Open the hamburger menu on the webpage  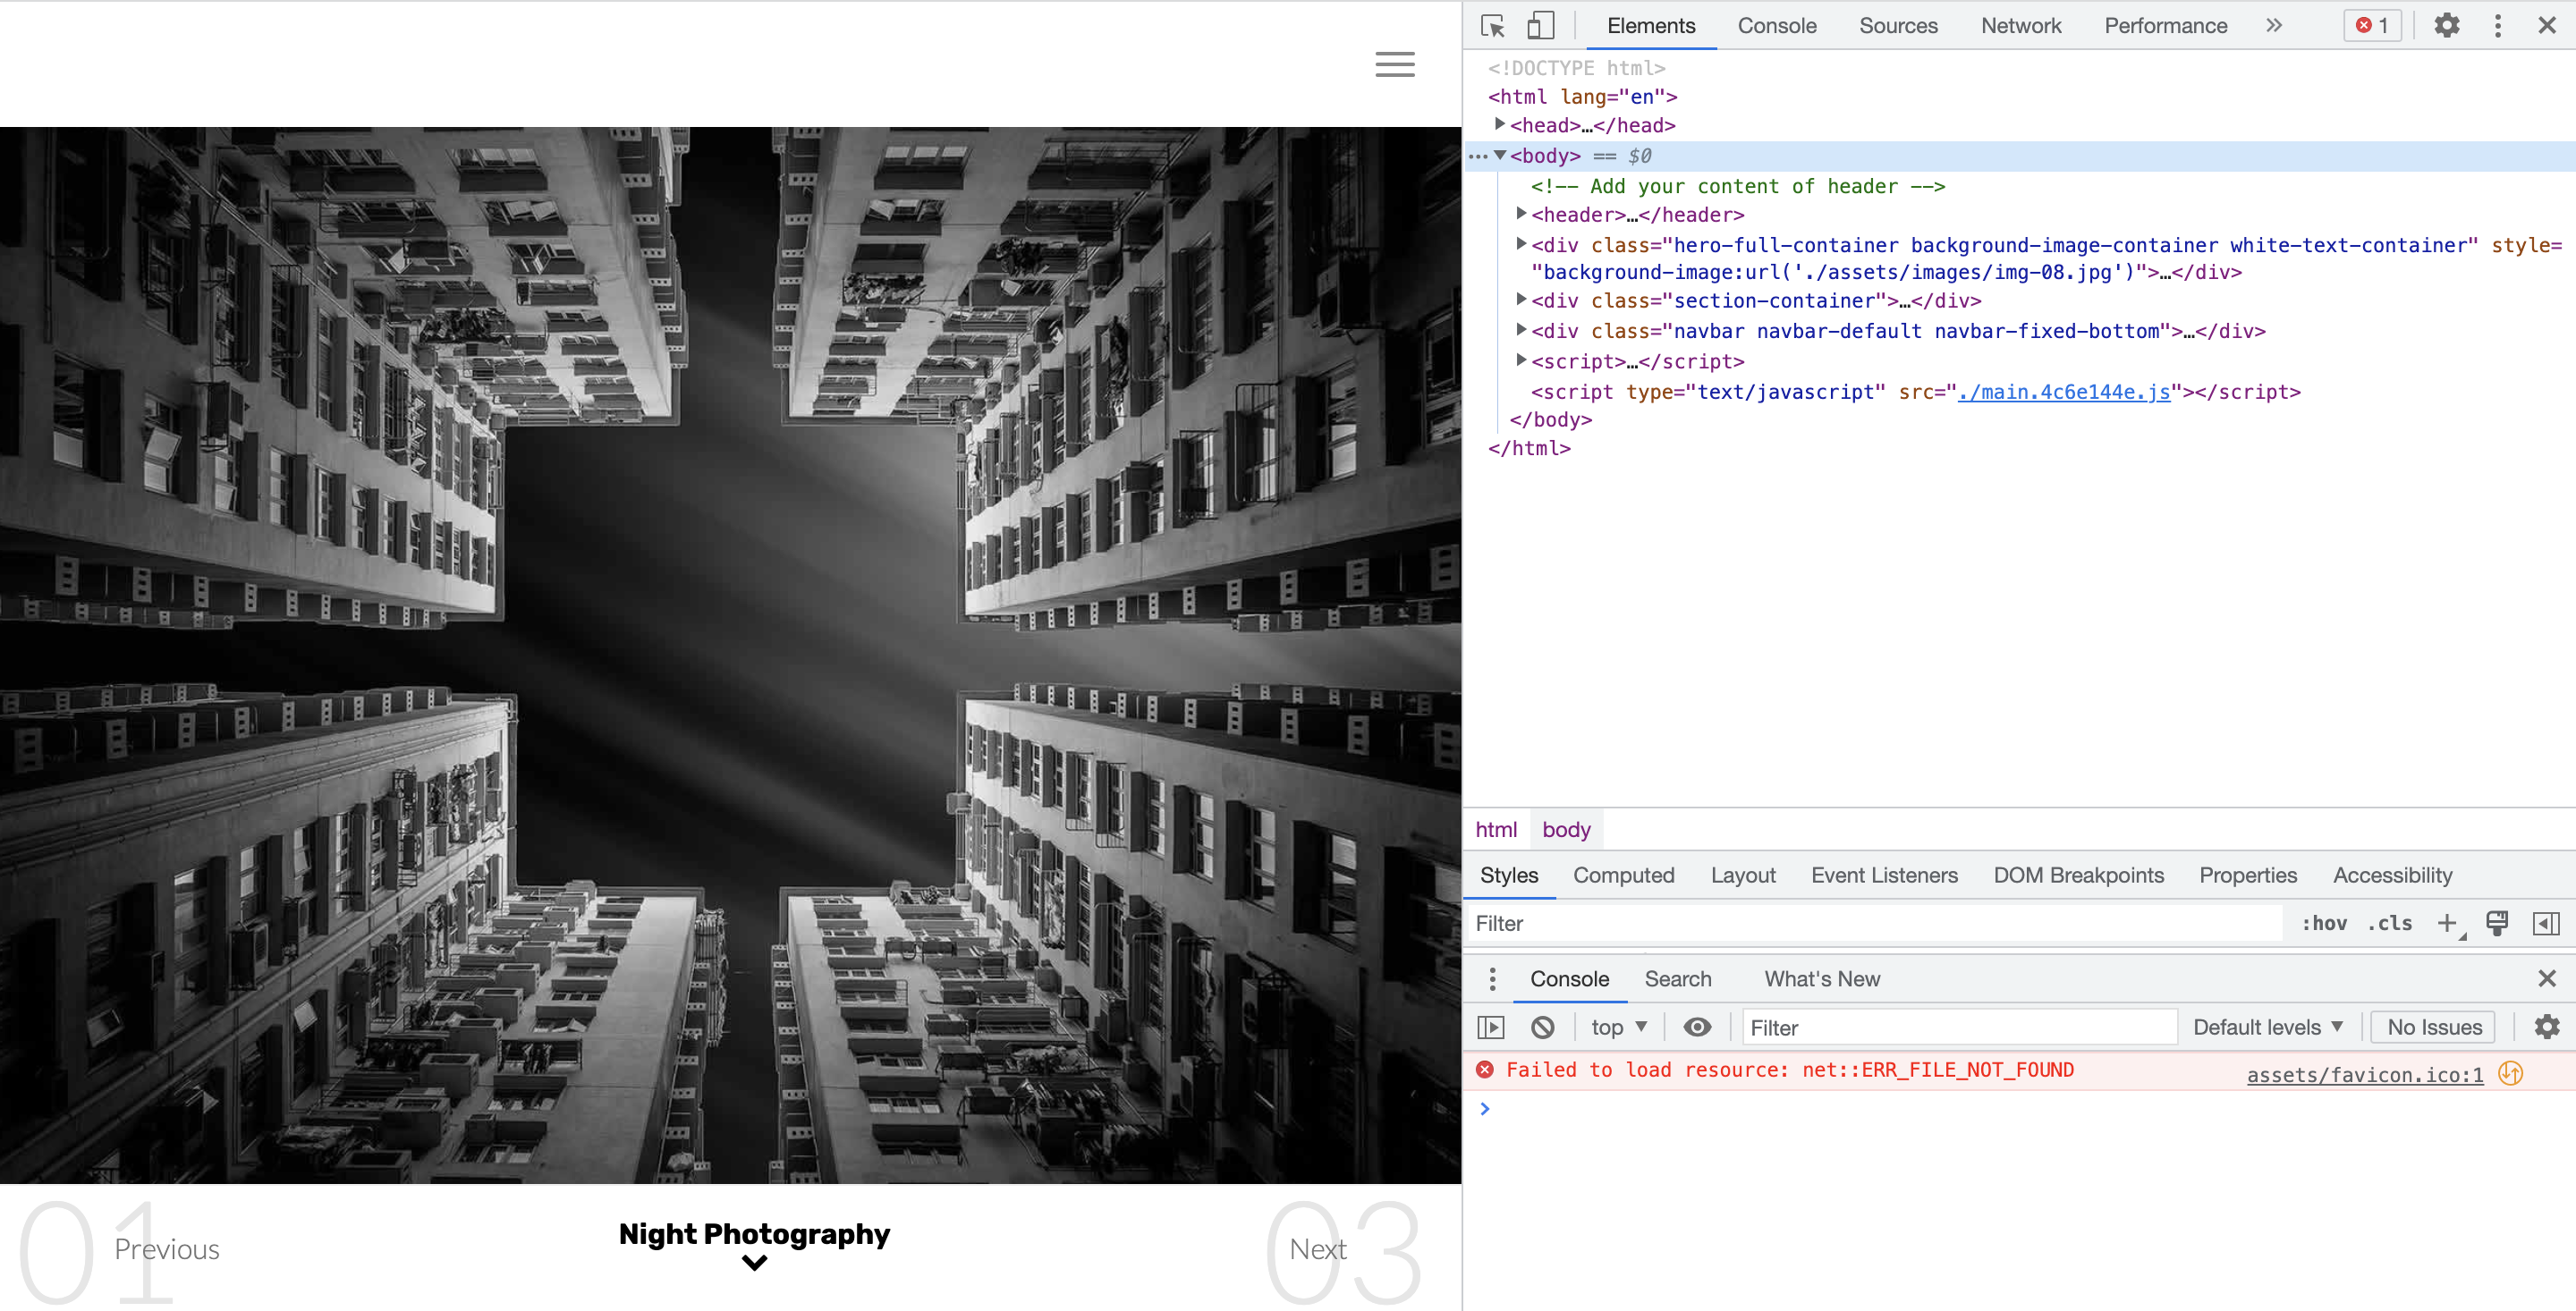pos(1394,65)
